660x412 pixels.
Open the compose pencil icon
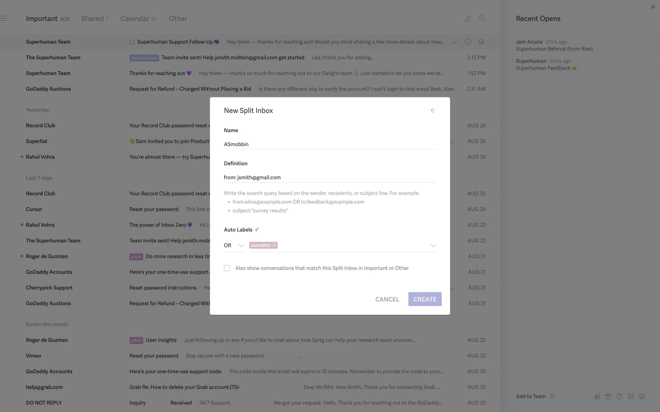point(468,19)
